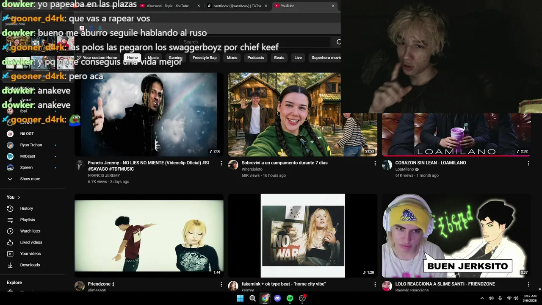Play Francis Jeremy NO LIES thumbnail
The width and height of the screenshot is (542, 305).
coord(149,115)
